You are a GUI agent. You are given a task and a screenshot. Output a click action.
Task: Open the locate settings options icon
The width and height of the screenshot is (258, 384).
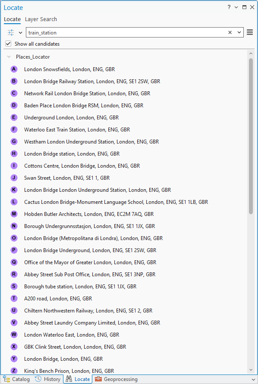(11, 33)
